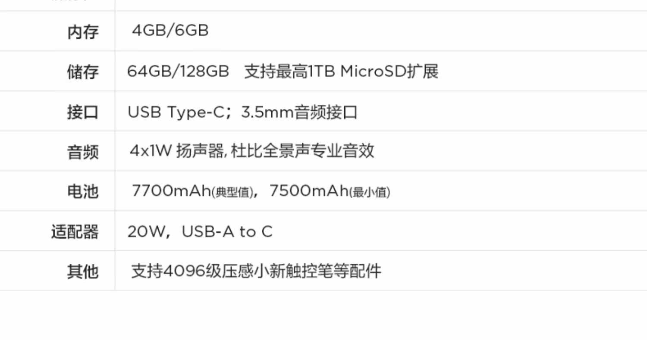The width and height of the screenshot is (647, 340).
Task: Click the 接口 row label
Action: tap(83, 112)
